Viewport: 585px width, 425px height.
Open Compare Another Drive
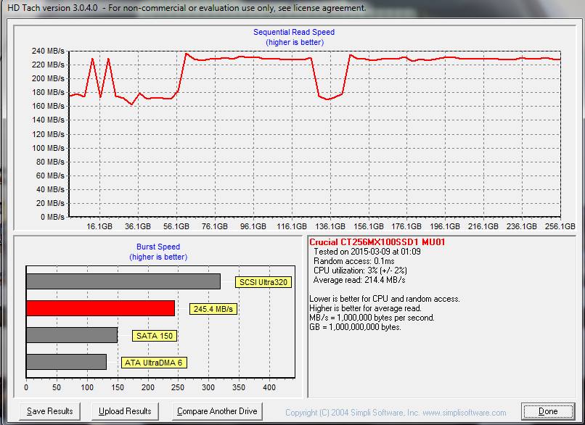(x=217, y=411)
